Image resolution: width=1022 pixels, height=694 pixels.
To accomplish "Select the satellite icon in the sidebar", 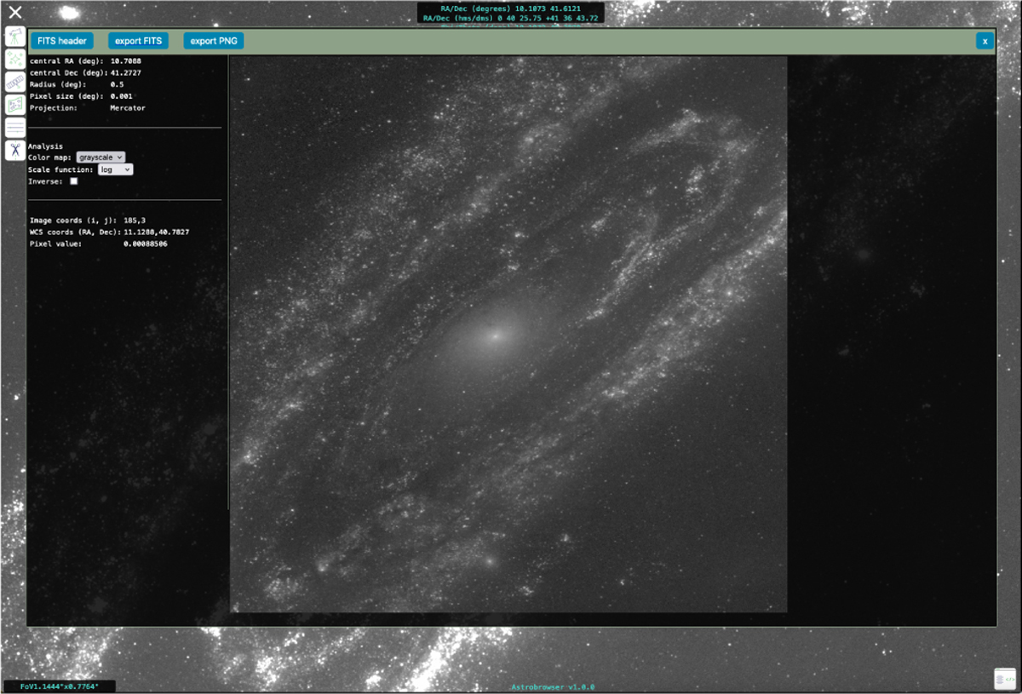I will point(15,82).
